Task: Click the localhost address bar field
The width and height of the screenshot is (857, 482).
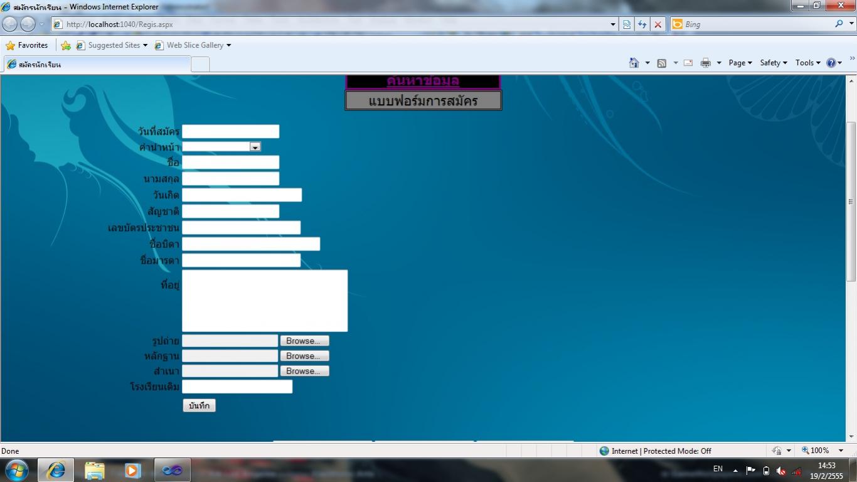Action: pyautogui.click(x=329, y=24)
